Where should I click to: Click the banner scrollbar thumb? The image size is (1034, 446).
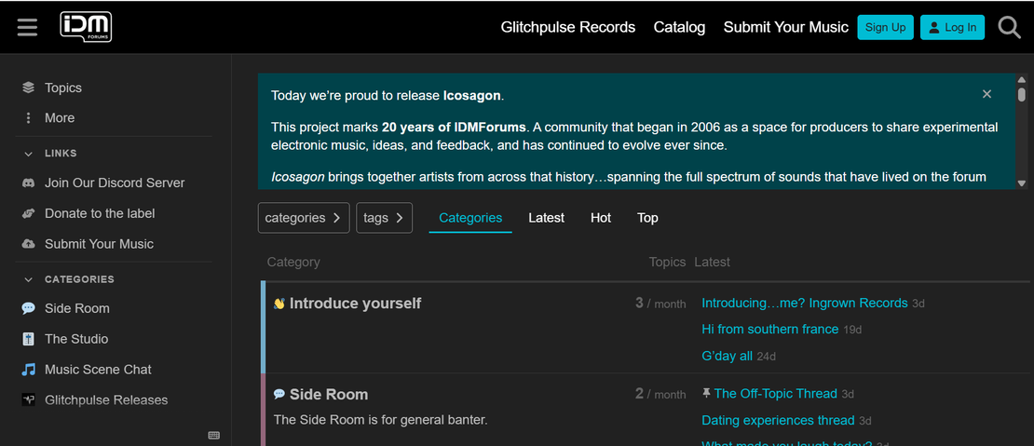pos(1022,94)
